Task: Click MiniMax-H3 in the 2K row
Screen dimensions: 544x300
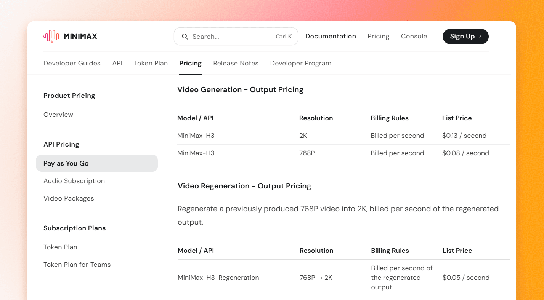Action: (x=196, y=136)
